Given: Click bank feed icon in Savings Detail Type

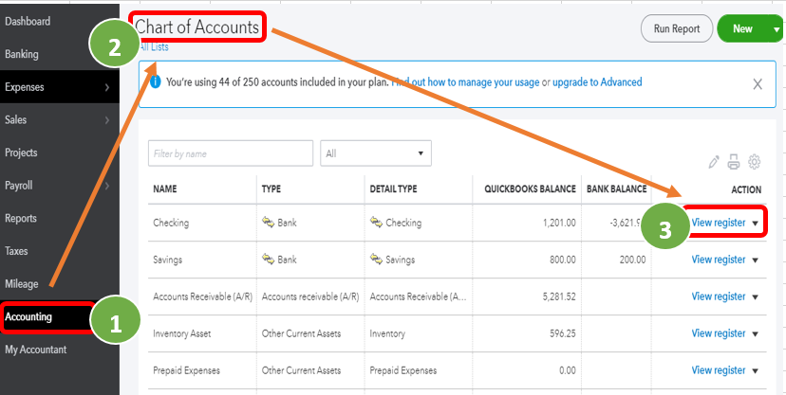Looking at the screenshot, I should pos(376,259).
